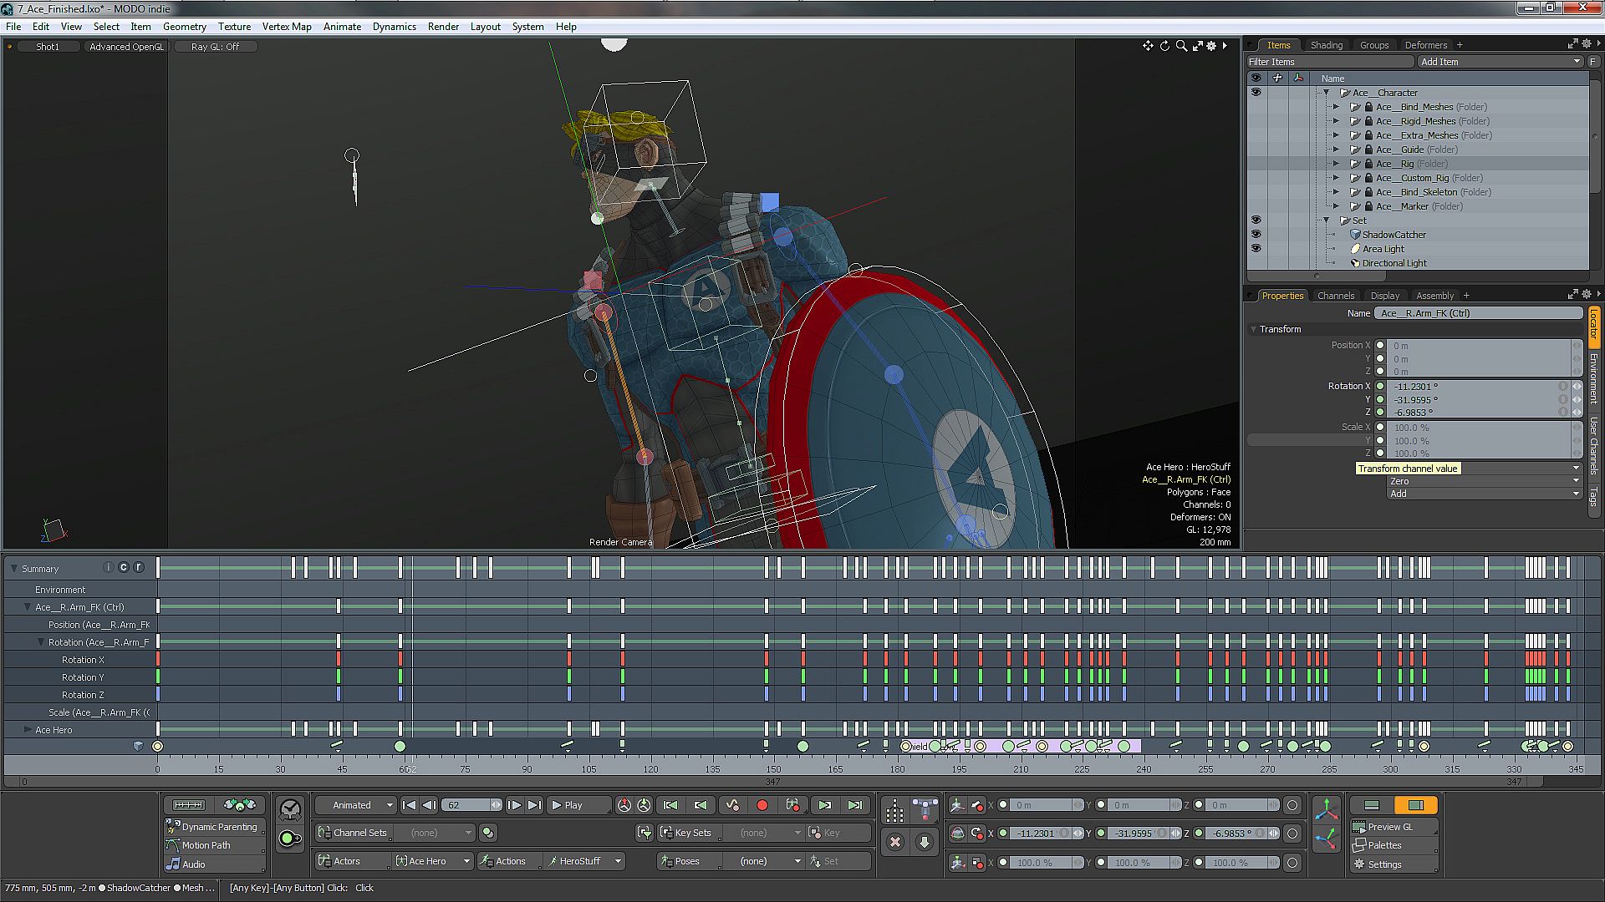The width and height of the screenshot is (1605, 902).
Task: Toggle visibility eye for Ace_Character
Action: point(1256,93)
